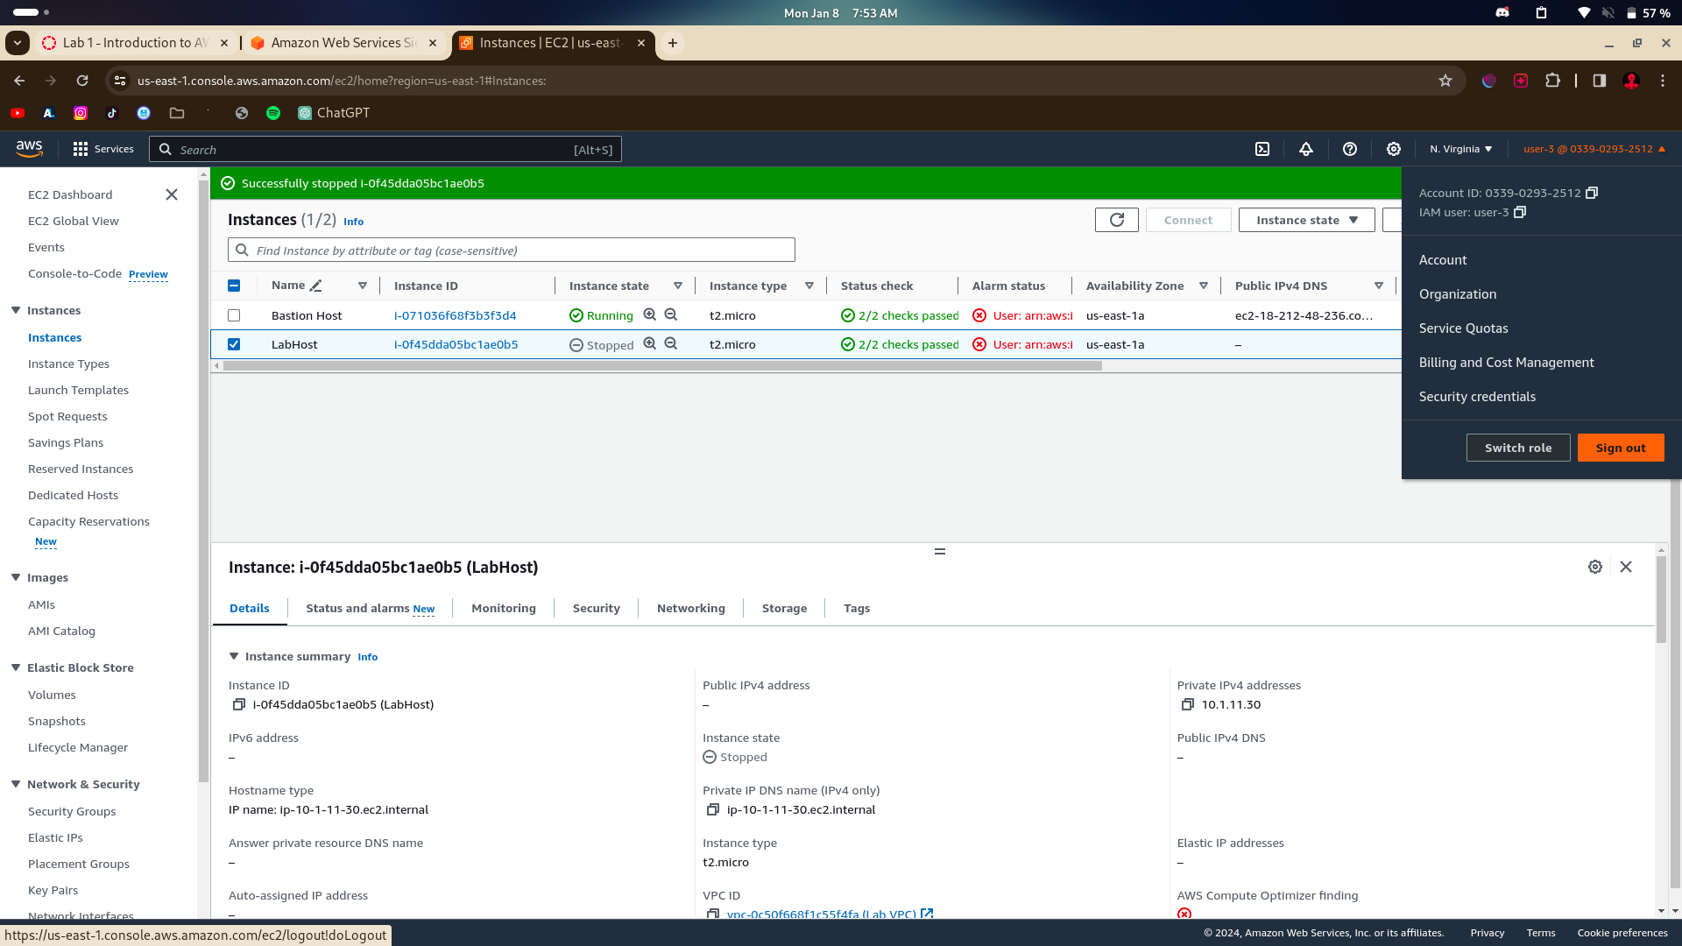This screenshot has height=946, width=1682.
Task: Switch to the Networking tab
Action: coord(690,608)
